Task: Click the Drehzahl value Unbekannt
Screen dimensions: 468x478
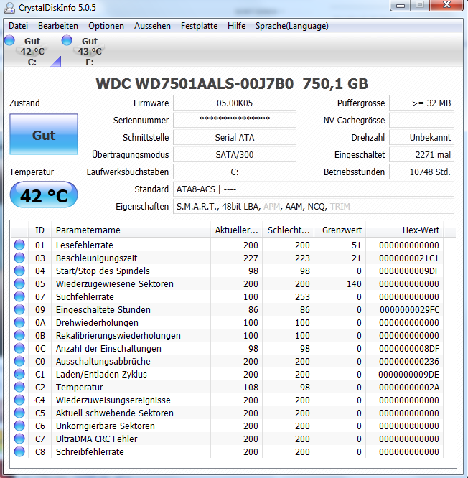Action: [421, 138]
